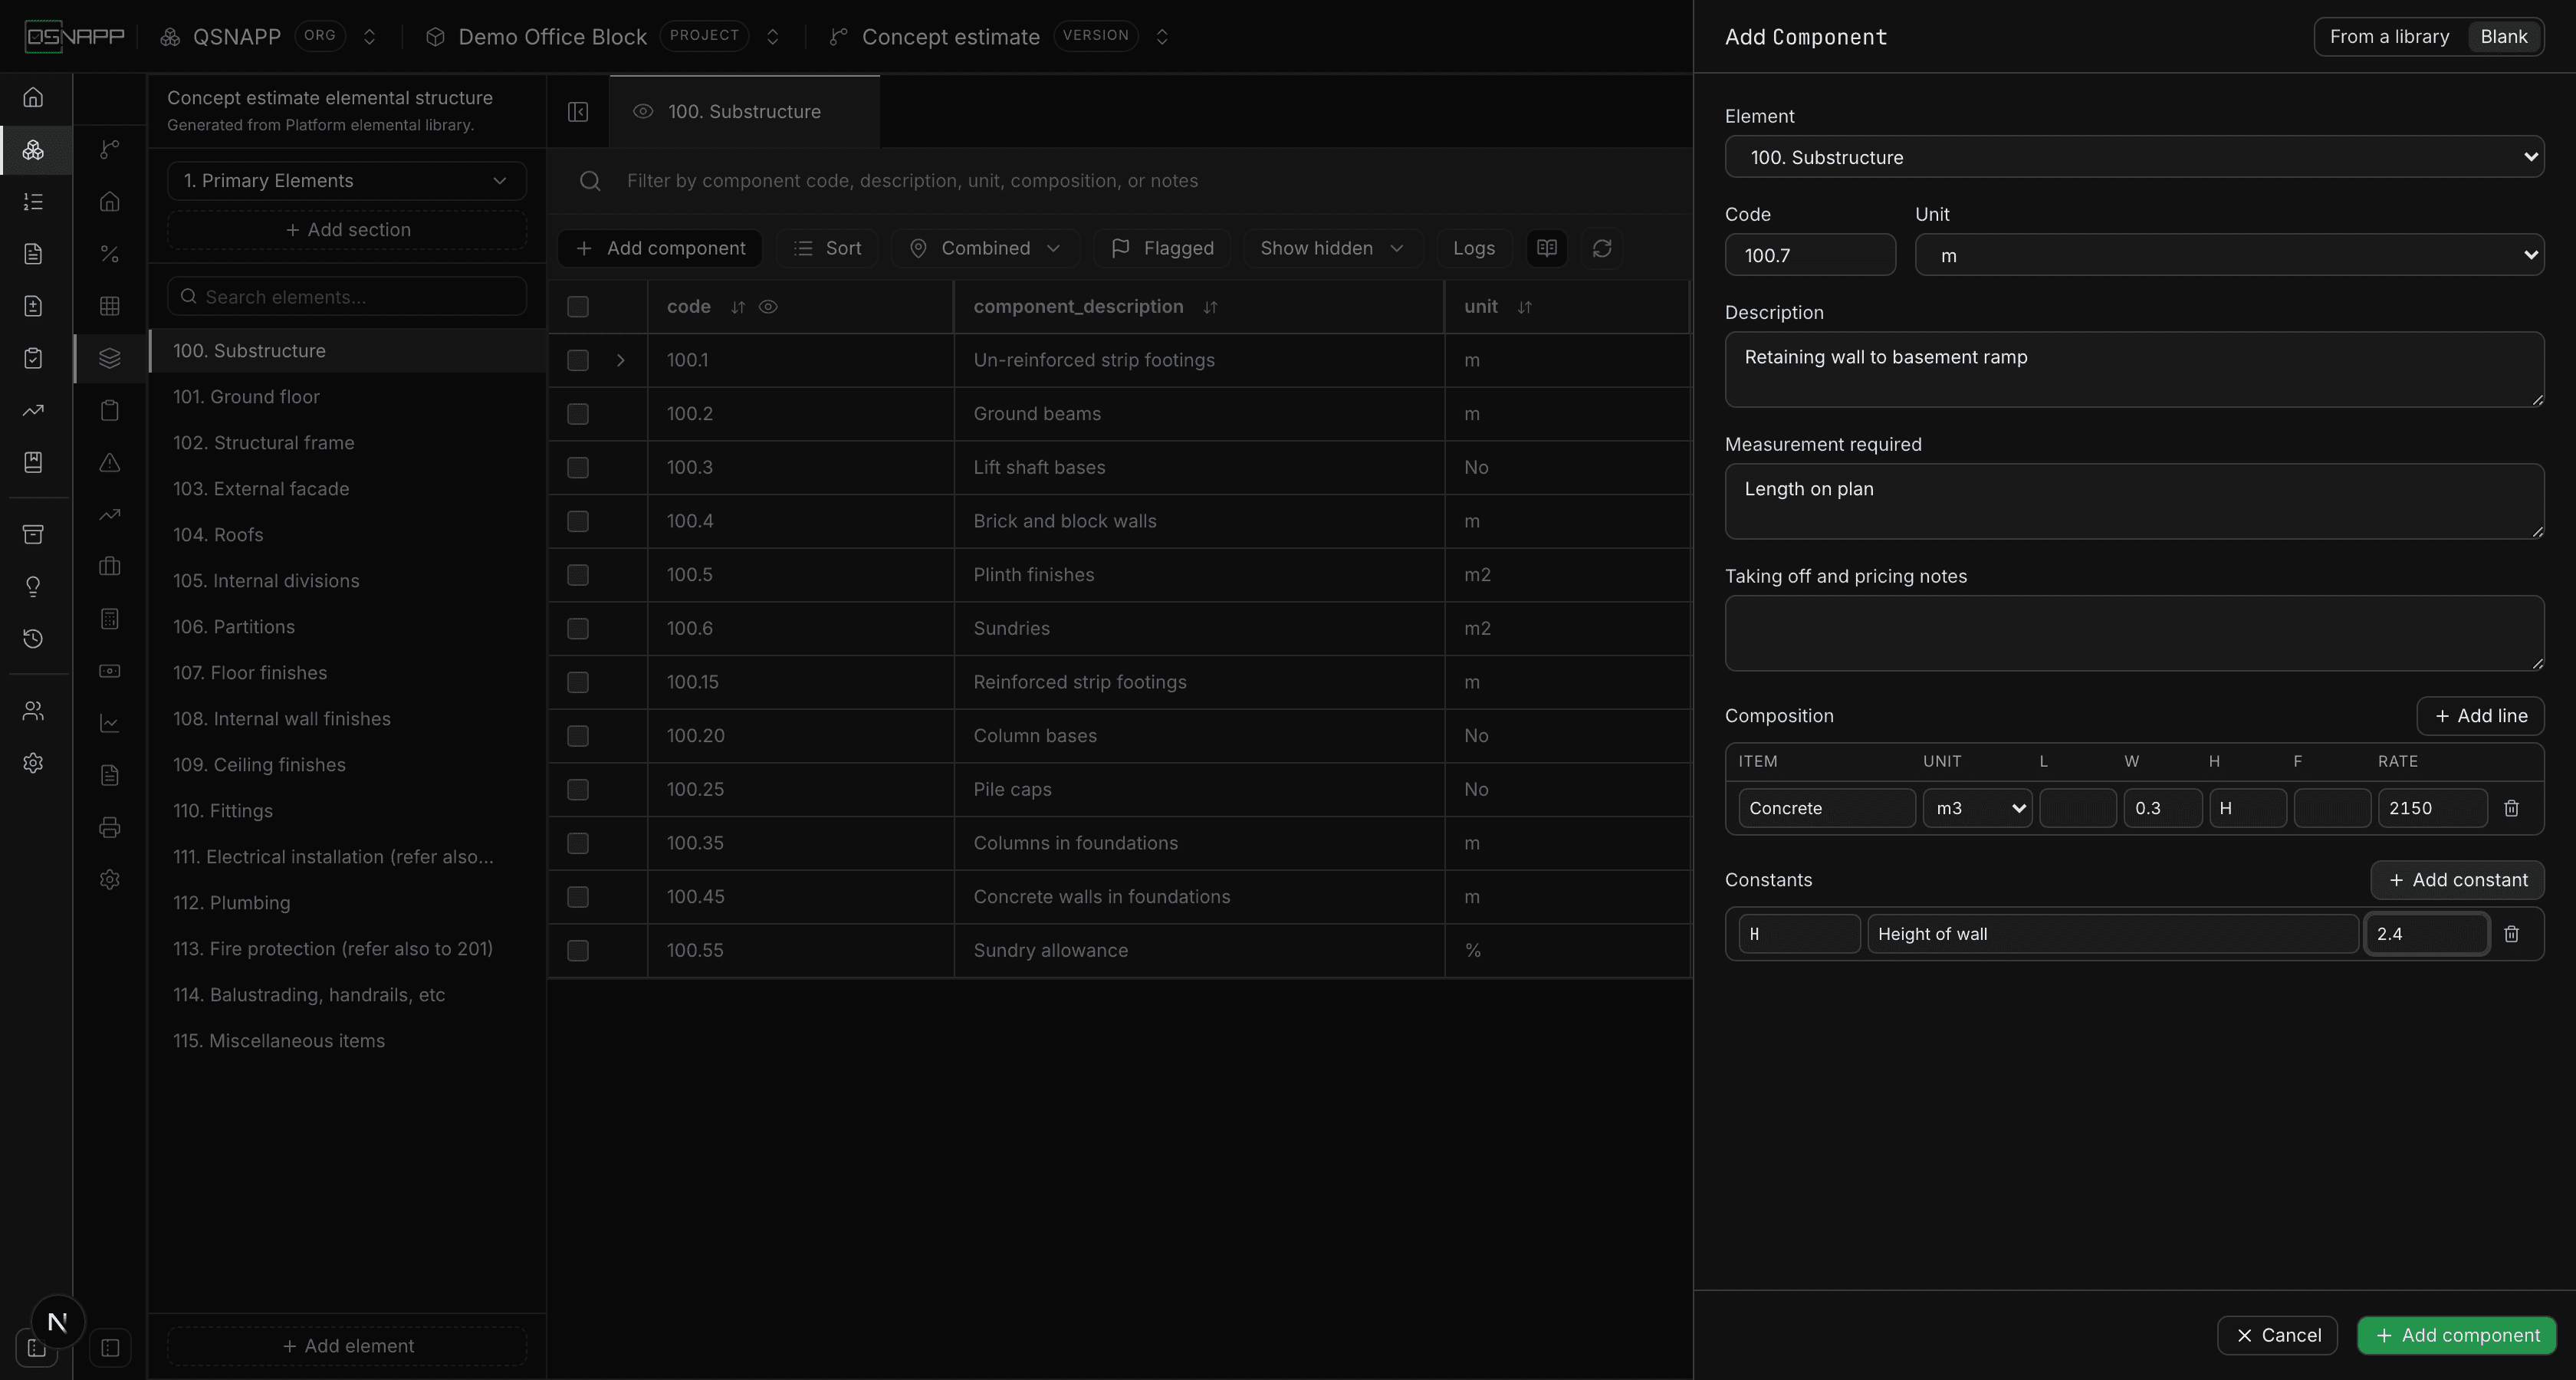Select the settings gear in main sidebar
The image size is (2576, 1380).
(33, 763)
